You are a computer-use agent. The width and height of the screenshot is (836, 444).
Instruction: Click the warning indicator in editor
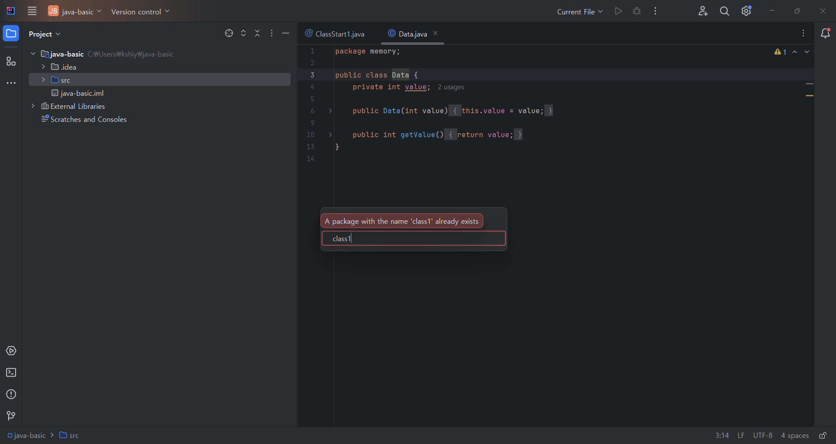coord(780,52)
